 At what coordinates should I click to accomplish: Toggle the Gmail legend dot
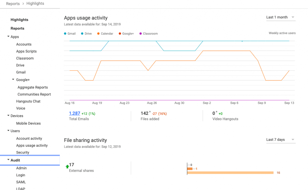(x=65, y=34)
